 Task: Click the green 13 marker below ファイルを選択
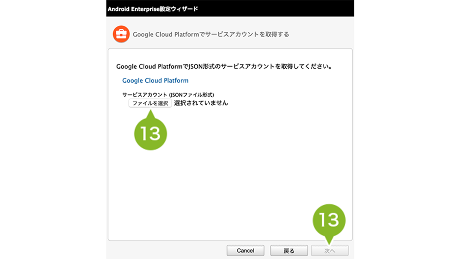click(150, 134)
